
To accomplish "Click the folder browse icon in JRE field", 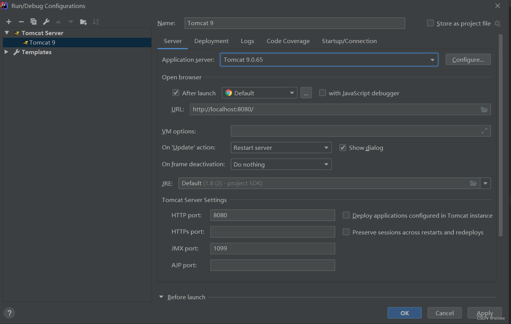I will (x=473, y=183).
